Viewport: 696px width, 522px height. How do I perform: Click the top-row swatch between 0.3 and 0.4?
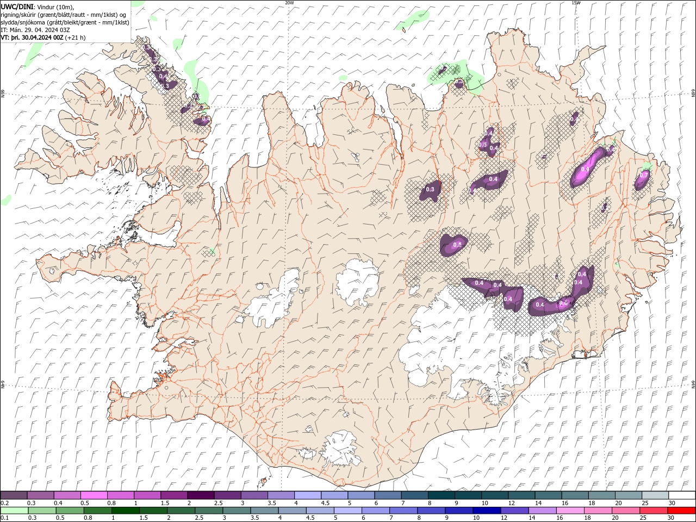click(41, 495)
